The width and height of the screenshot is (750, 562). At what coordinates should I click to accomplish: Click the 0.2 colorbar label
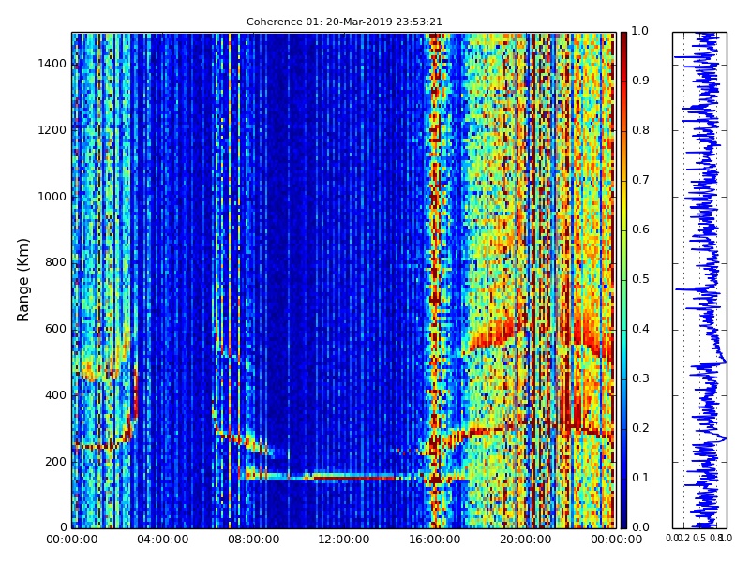(x=640, y=428)
